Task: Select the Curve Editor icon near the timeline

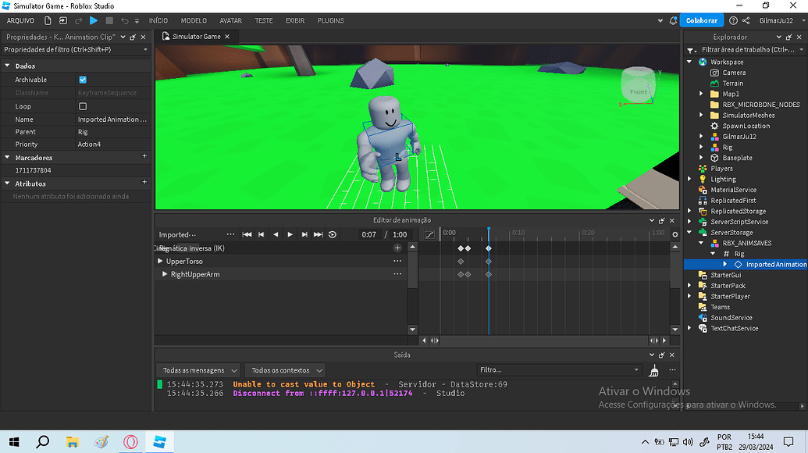Action: tap(429, 234)
